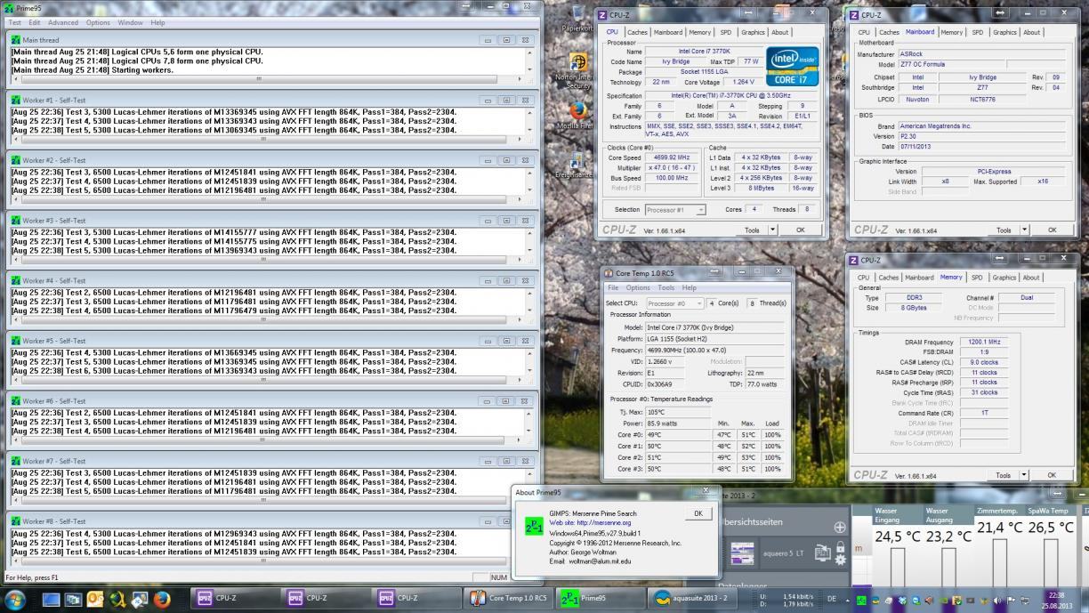Click the Core Temp window title icon
This screenshot has height=613, width=1089.
pos(609,272)
